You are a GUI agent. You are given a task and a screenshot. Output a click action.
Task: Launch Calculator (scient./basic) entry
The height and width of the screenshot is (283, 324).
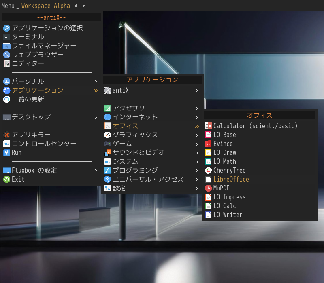click(256, 126)
